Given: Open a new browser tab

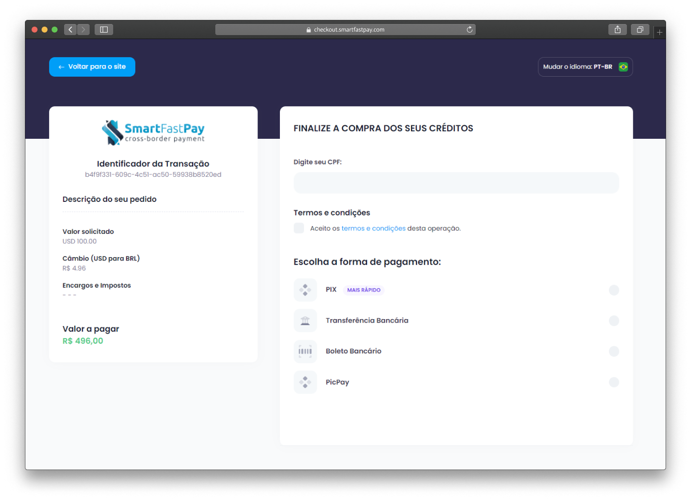Looking at the screenshot, I should tap(659, 32).
